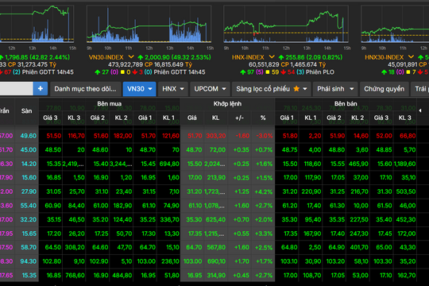Click the green up arrow beside 27 under VN30-INDEX
Image resolution: width=429 pixels, height=286 pixels.
97,72
